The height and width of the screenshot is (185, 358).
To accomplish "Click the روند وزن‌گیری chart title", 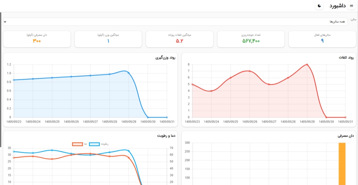I will 165,58.
